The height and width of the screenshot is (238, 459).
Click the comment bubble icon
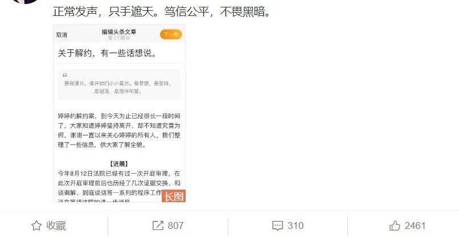[x=277, y=225]
